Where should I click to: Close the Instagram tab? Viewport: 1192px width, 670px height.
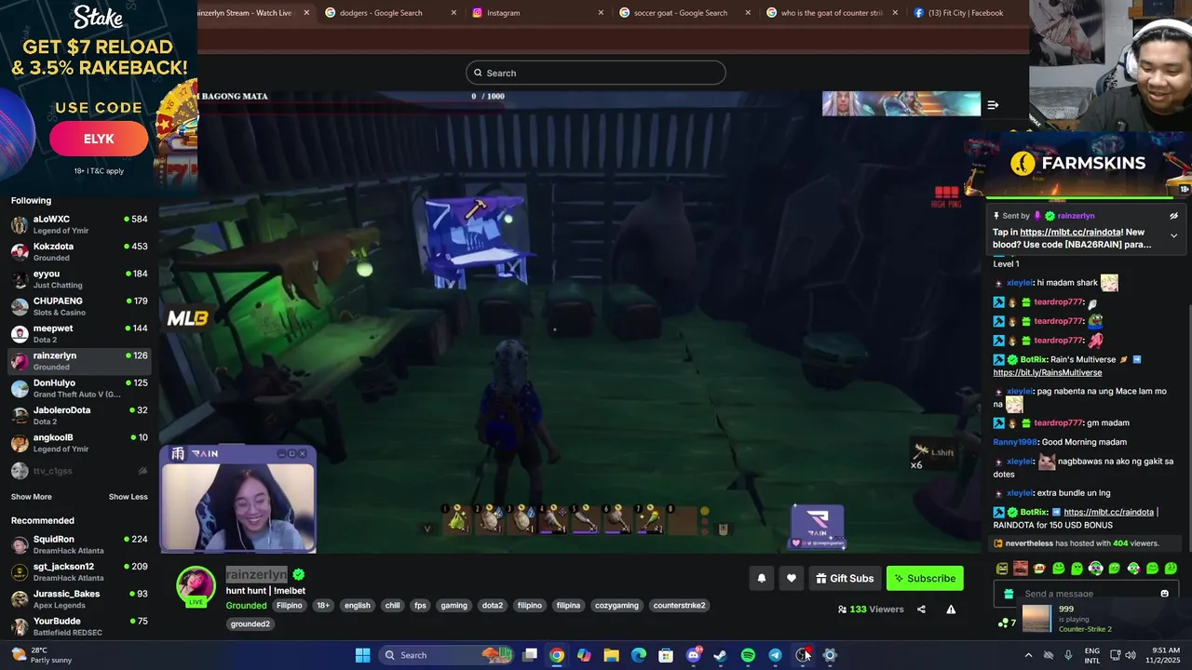[601, 13]
